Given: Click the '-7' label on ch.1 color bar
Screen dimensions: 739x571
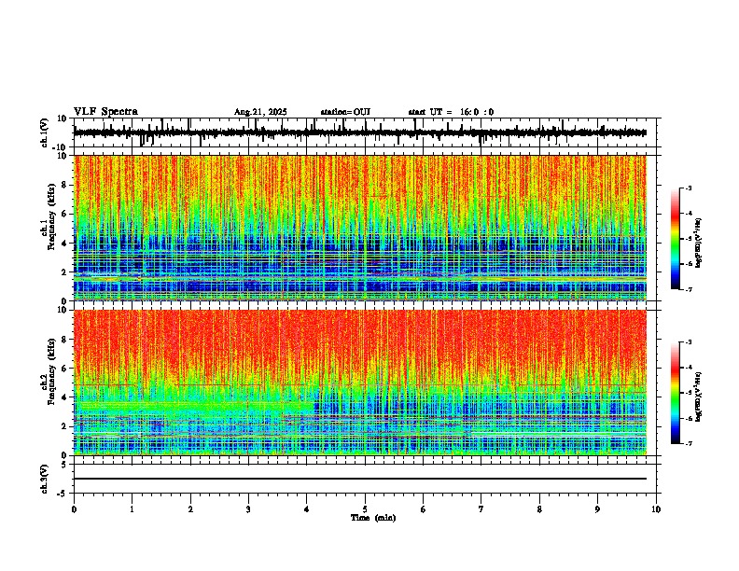Looking at the screenshot, I should pyautogui.click(x=689, y=289).
